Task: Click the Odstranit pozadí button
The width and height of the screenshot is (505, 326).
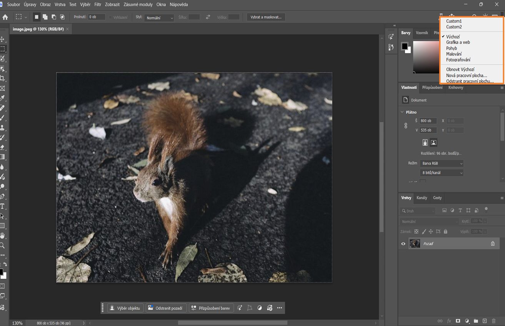Action: click(166, 308)
